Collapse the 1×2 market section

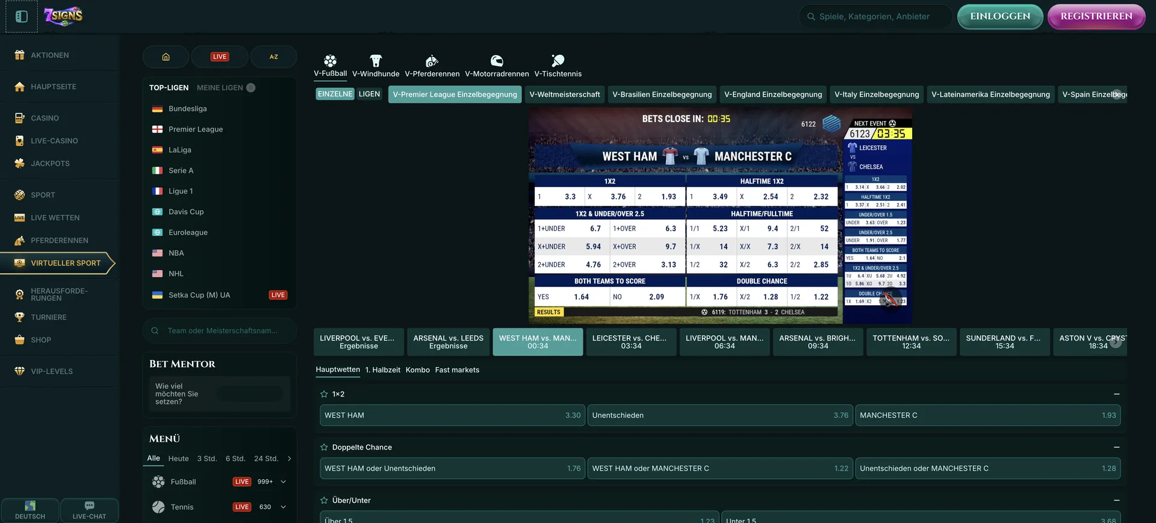coord(1117,394)
